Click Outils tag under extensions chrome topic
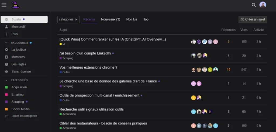276x132 pixels. (65, 72)
